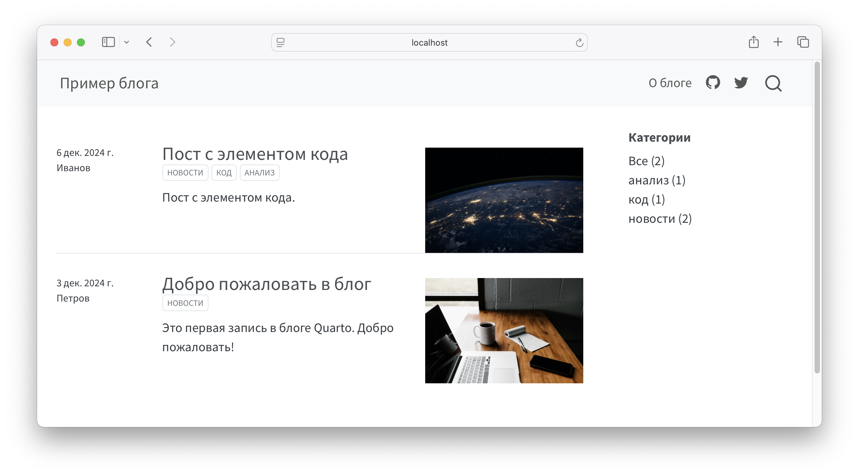Filter by the "КОД" tag badge
Image resolution: width=859 pixels, height=476 pixels.
(224, 172)
